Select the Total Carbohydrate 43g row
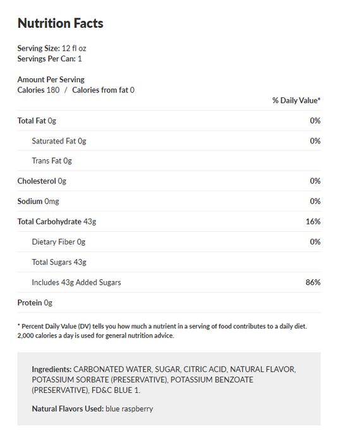The image size is (338, 441). click(169, 222)
